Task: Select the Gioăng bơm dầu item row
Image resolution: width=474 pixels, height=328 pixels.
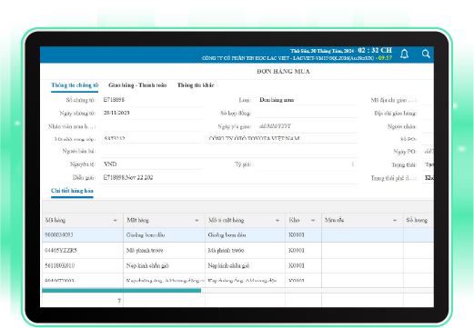Action: tap(237, 235)
